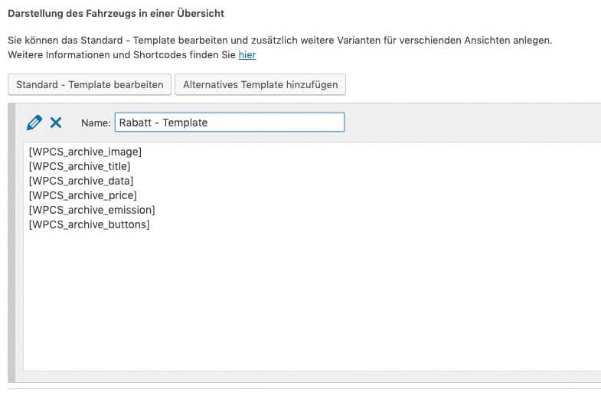Image resolution: width=601 pixels, height=399 pixels.
Task: Click the blue X delete icon
Action: 56,123
